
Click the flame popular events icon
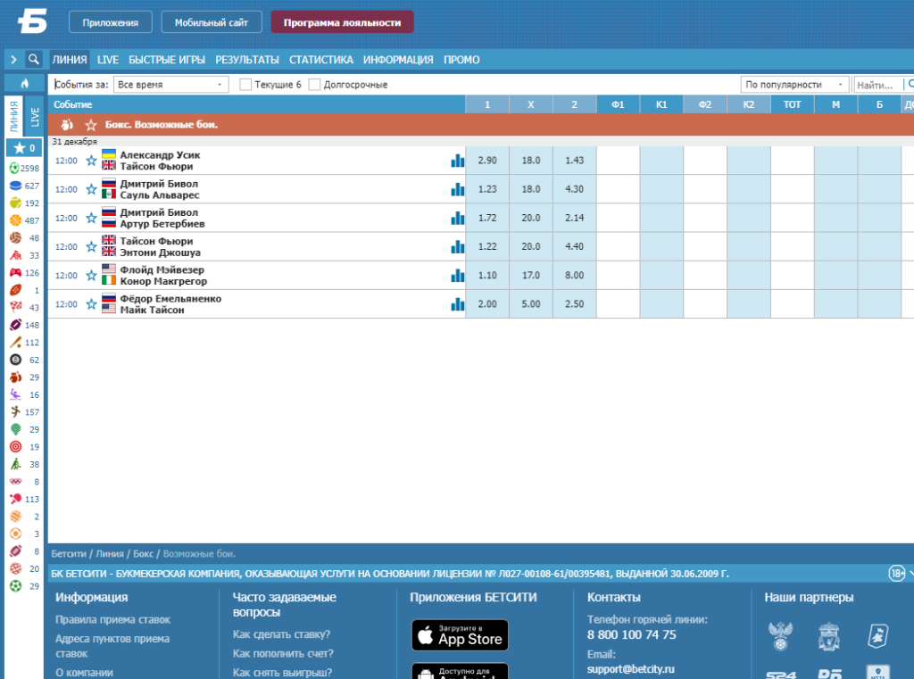(x=24, y=83)
